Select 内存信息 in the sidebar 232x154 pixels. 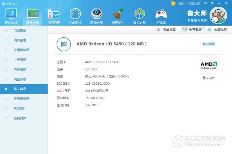click(x=24, y=69)
